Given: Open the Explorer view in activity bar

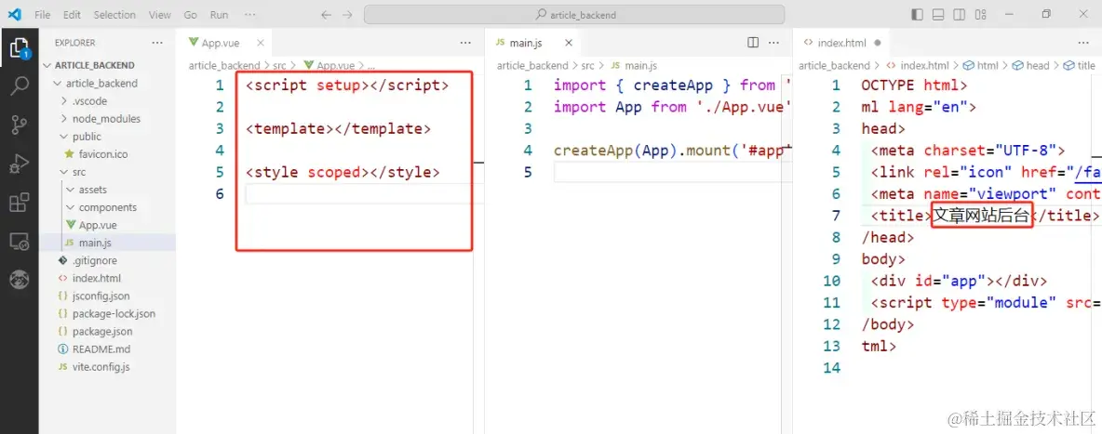Looking at the screenshot, I should click(x=19, y=48).
